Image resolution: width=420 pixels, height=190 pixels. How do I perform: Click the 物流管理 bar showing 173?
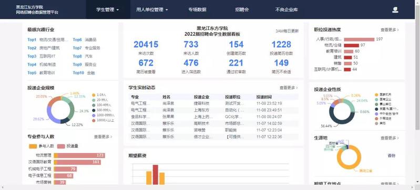(81, 155)
